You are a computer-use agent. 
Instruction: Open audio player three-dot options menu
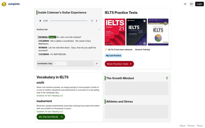(97, 21)
